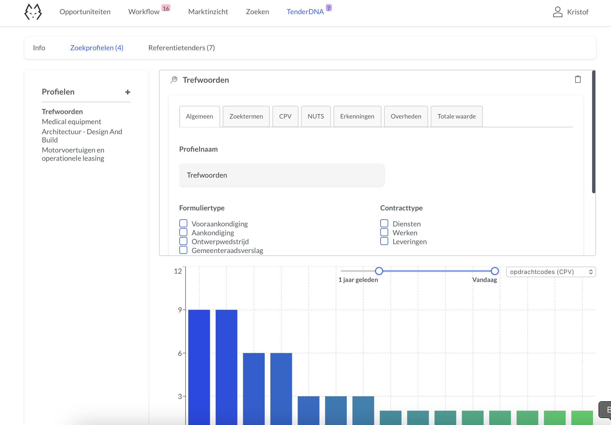Open the Marktinzicht menu item
The image size is (611, 425).
[x=208, y=12]
